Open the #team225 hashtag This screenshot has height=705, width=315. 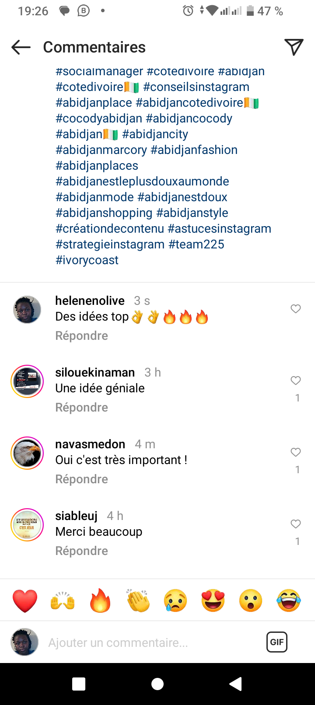click(x=196, y=244)
